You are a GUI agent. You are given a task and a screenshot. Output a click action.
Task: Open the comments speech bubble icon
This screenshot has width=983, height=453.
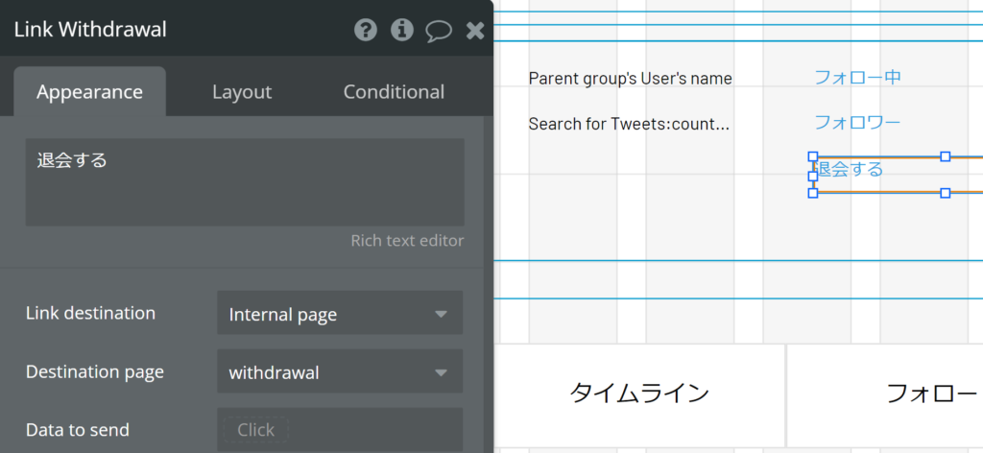(x=439, y=31)
